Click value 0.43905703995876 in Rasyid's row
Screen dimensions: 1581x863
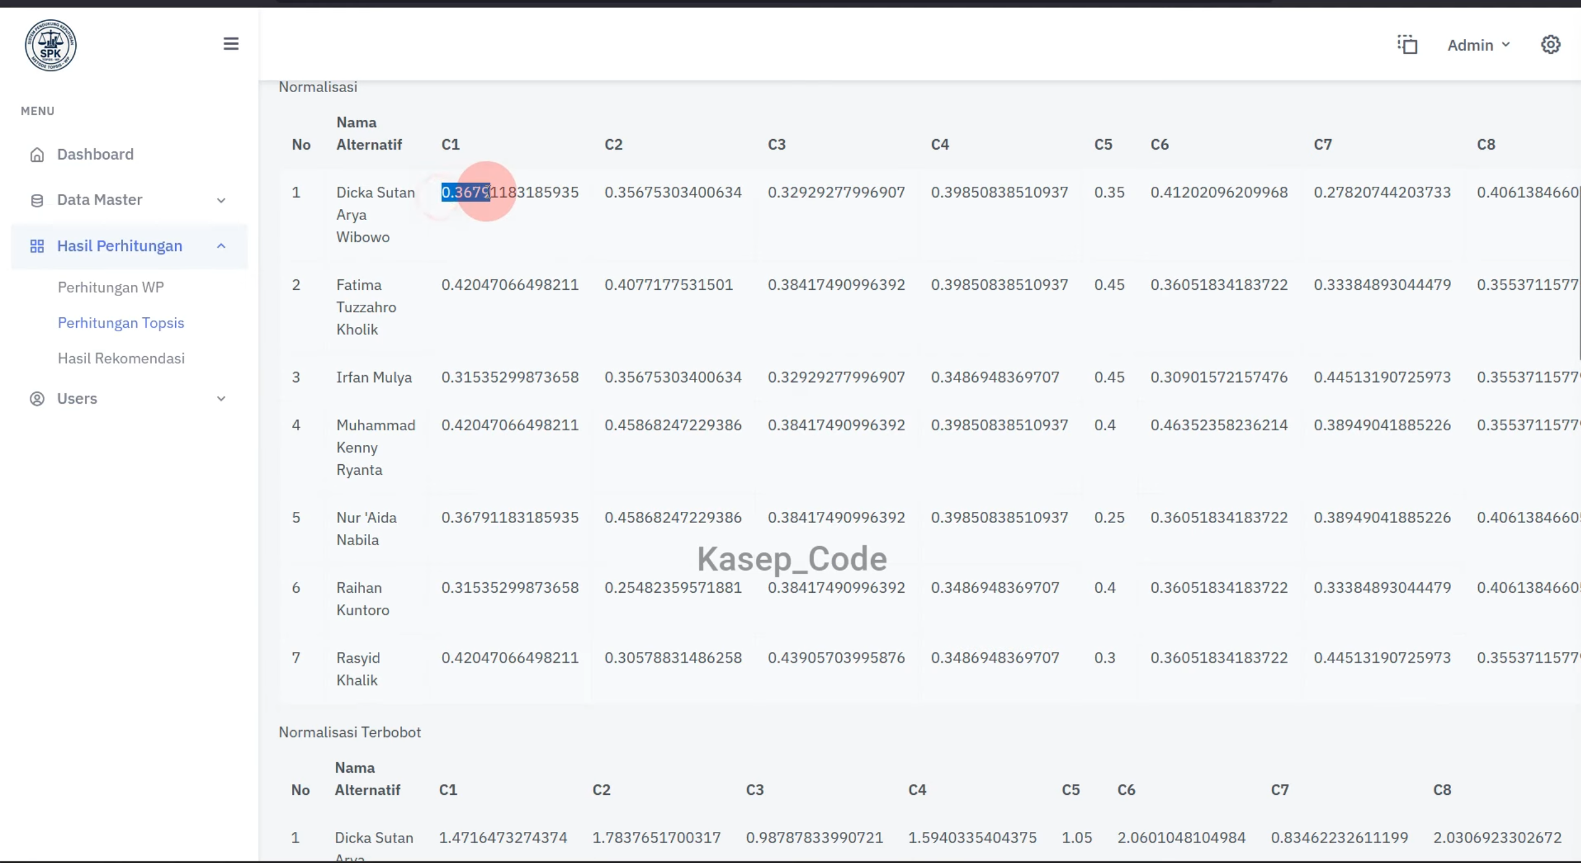(836, 658)
